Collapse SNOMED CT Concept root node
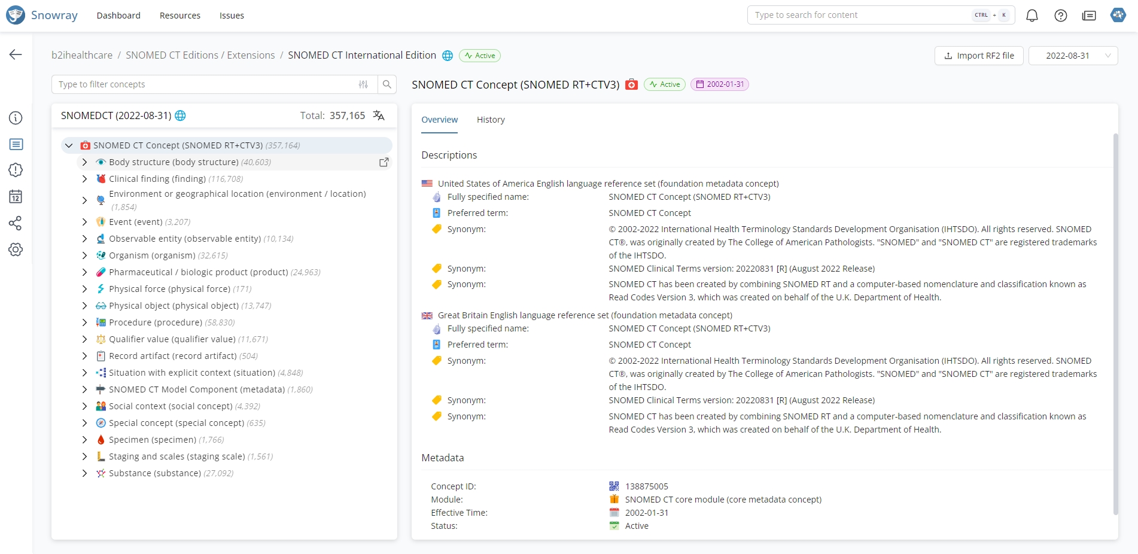 pyautogui.click(x=69, y=145)
